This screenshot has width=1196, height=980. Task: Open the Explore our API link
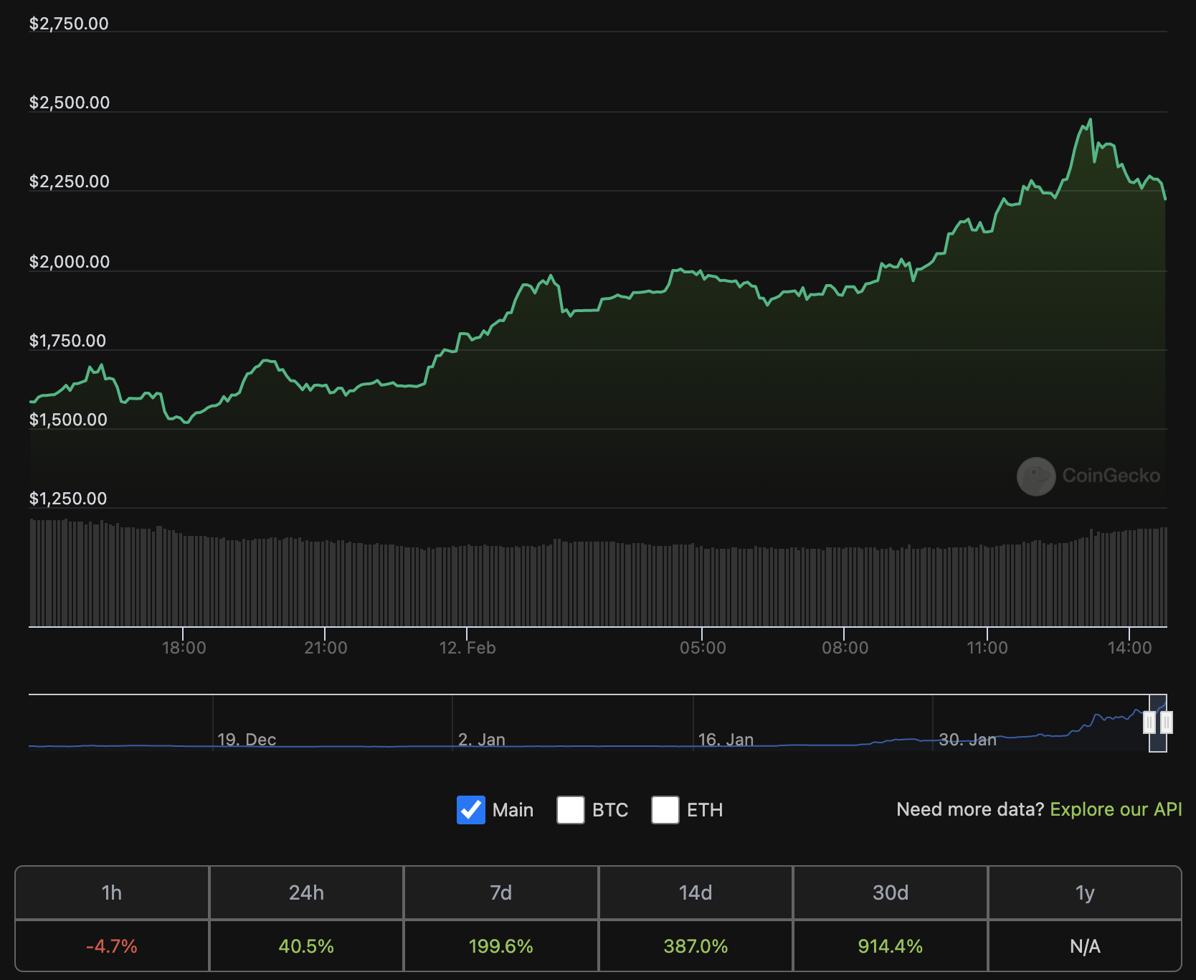[1116, 809]
